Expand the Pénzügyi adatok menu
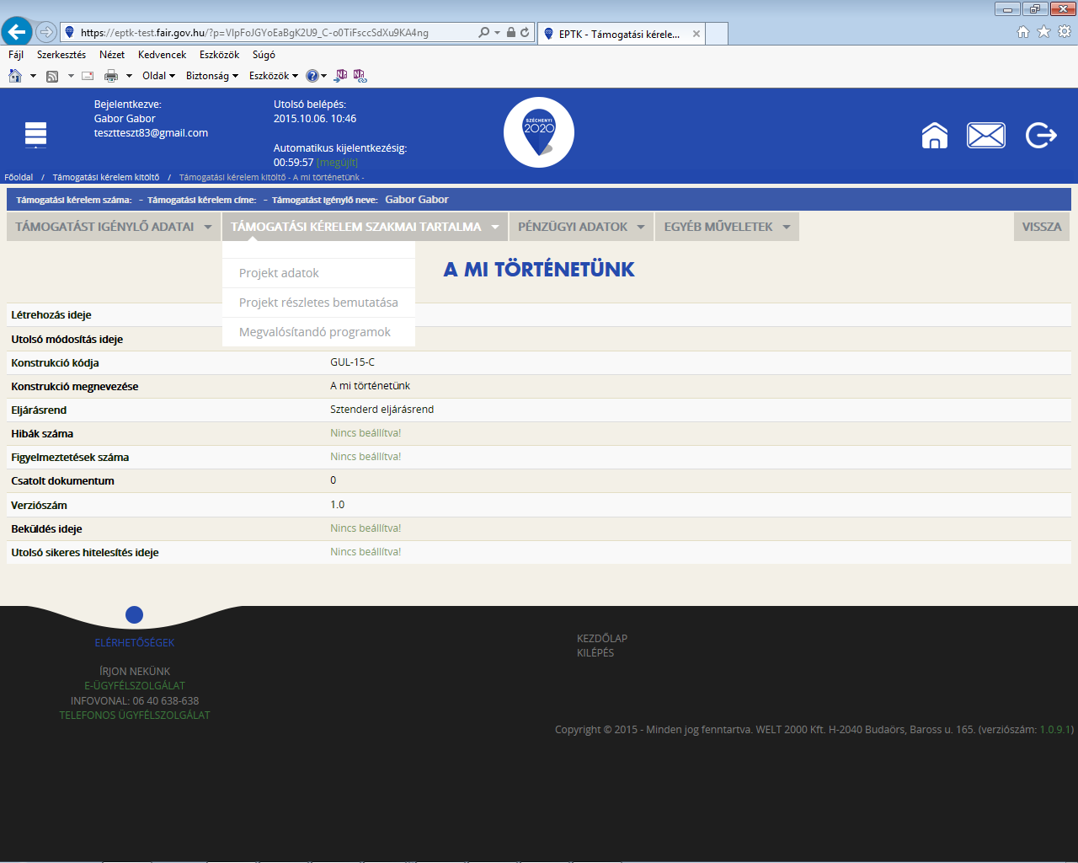1078x863 pixels. click(x=581, y=227)
